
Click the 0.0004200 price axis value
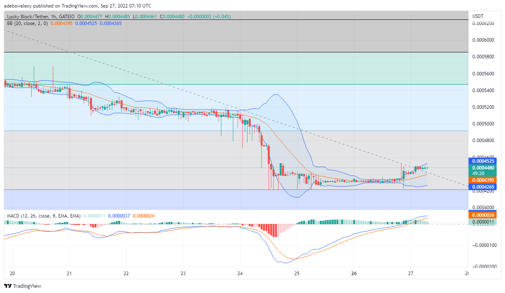point(483,191)
